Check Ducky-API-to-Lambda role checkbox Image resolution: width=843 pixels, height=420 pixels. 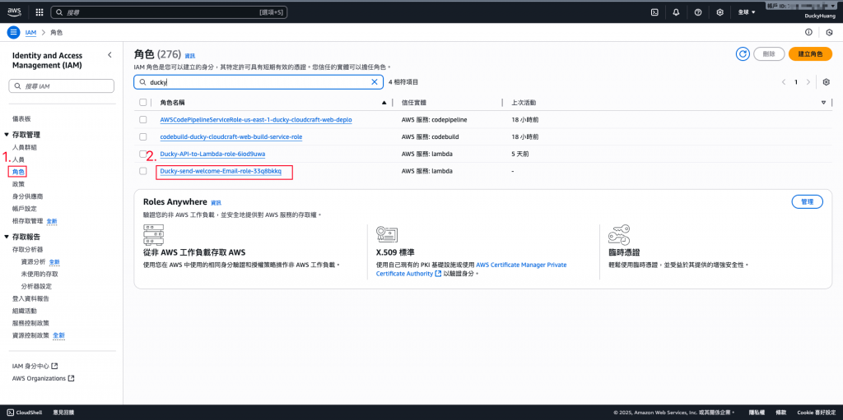pyautogui.click(x=143, y=155)
